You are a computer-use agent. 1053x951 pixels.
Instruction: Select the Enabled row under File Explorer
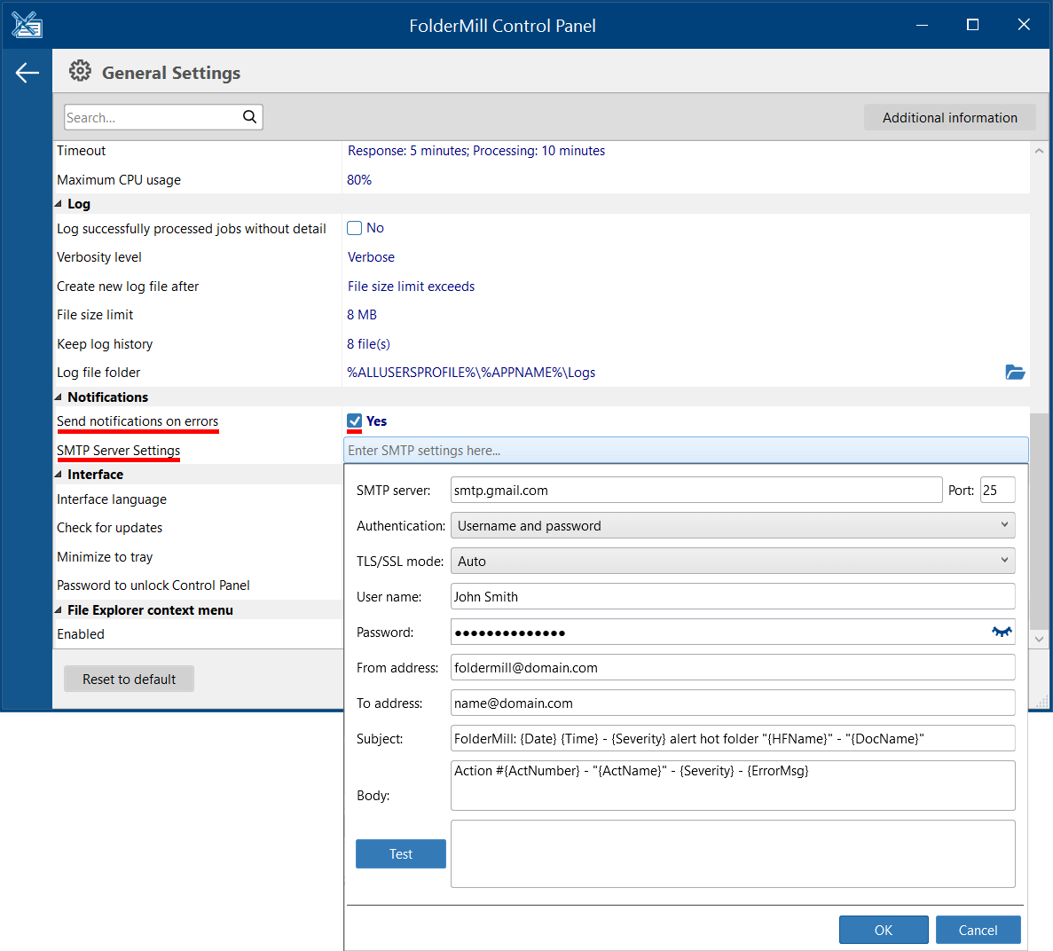(x=198, y=634)
